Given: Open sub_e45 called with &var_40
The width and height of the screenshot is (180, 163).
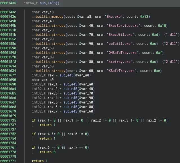Looking at the screenshot, I should 70,89.
